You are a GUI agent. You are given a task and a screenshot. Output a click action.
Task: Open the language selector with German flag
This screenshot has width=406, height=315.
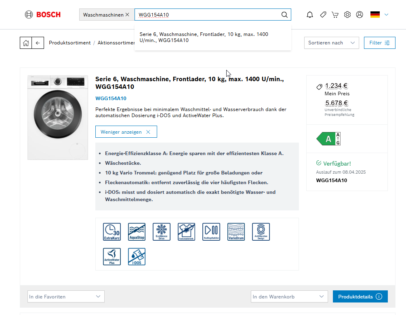coord(379,15)
